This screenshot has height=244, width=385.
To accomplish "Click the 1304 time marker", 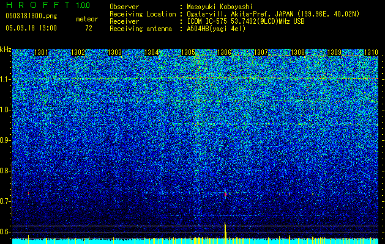I will 151,52.
